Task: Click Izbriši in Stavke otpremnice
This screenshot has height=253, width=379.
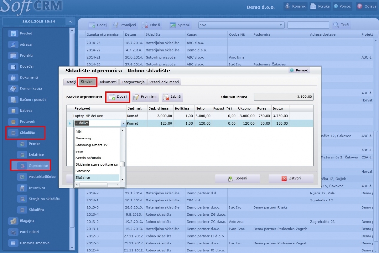Action: [x=172, y=97]
